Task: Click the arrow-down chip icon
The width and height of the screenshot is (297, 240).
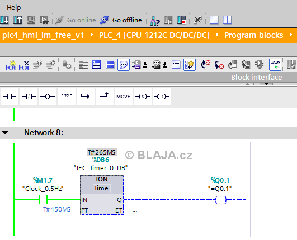Action: [x=260, y=65]
